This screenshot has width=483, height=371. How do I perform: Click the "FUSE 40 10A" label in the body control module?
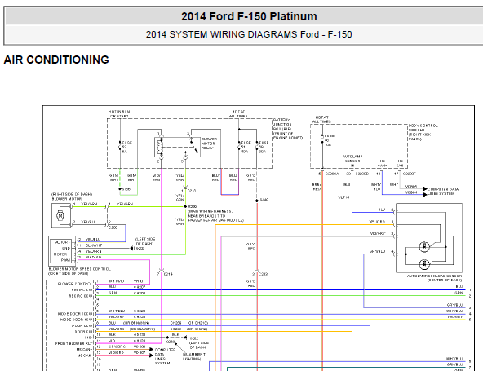(329, 140)
